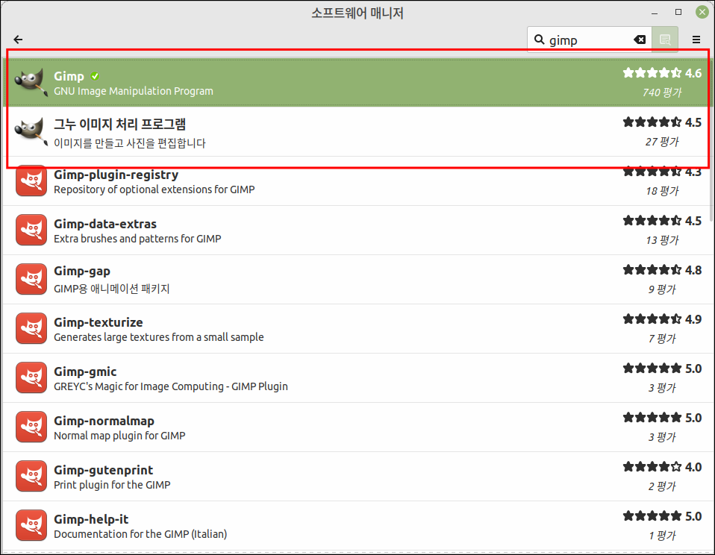Open Gimp-plugin-registry package
The width and height of the screenshot is (715, 555).
(x=116, y=175)
